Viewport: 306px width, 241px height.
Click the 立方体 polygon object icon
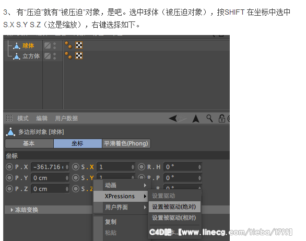pyautogui.click(x=17, y=56)
